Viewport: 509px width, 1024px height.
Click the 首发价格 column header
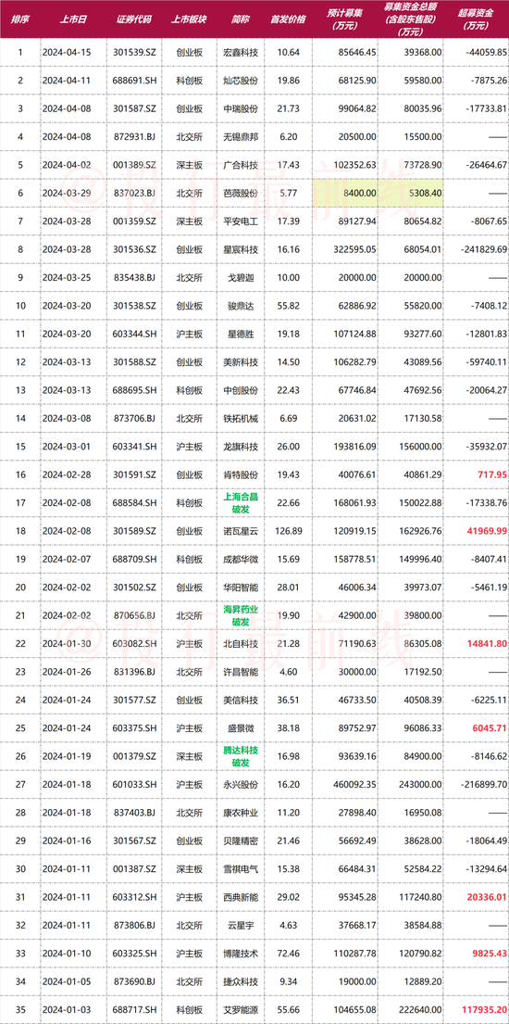tap(288, 19)
